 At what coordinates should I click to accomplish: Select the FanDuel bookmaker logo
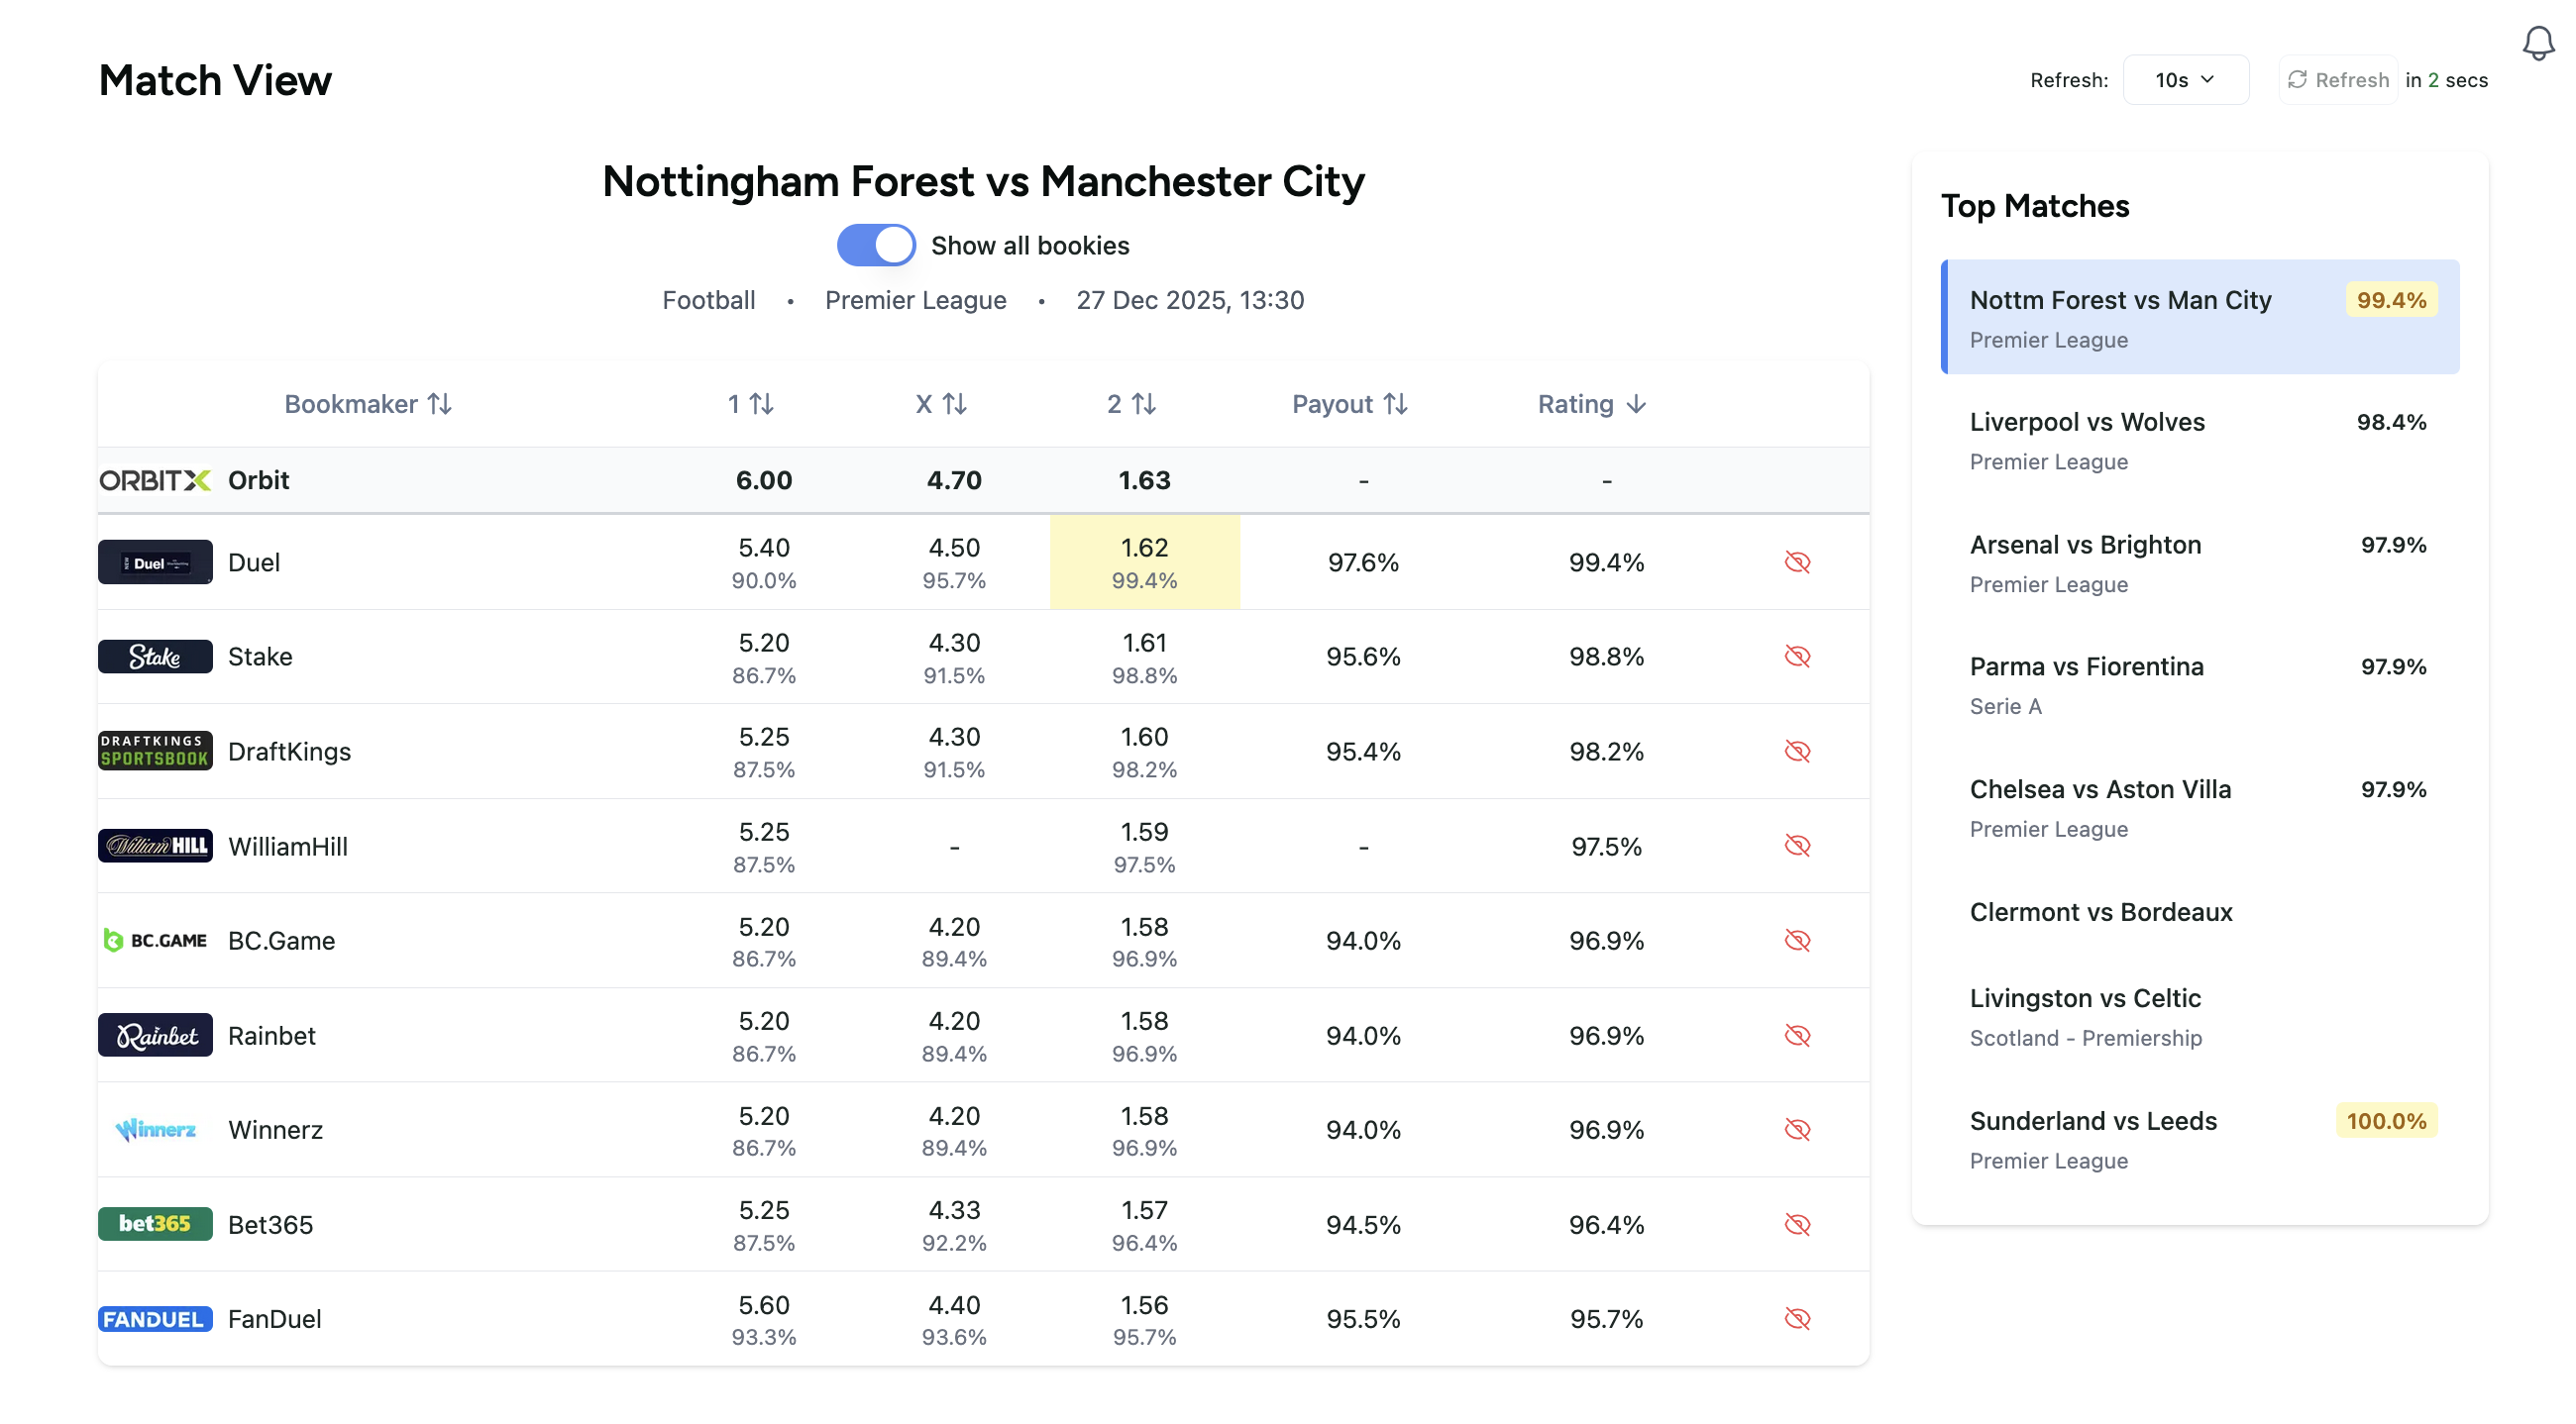click(x=155, y=1319)
